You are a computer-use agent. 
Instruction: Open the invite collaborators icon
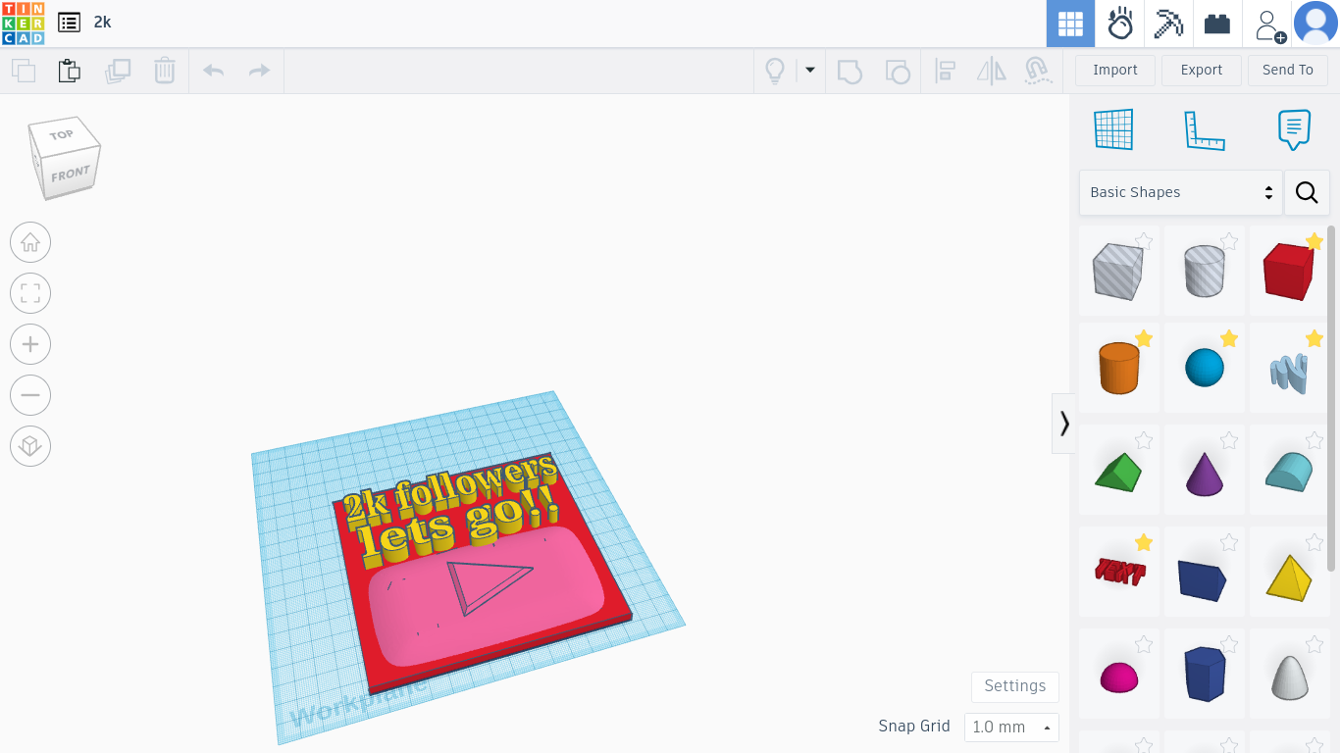tap(1269, 25)
